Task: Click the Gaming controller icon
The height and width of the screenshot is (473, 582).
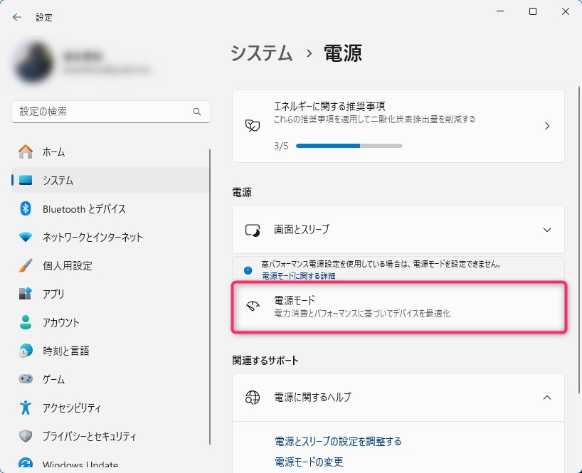Action: click(x=26, y=379)
